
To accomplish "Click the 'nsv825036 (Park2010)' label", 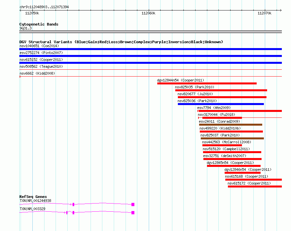I will tap(197, 101).
